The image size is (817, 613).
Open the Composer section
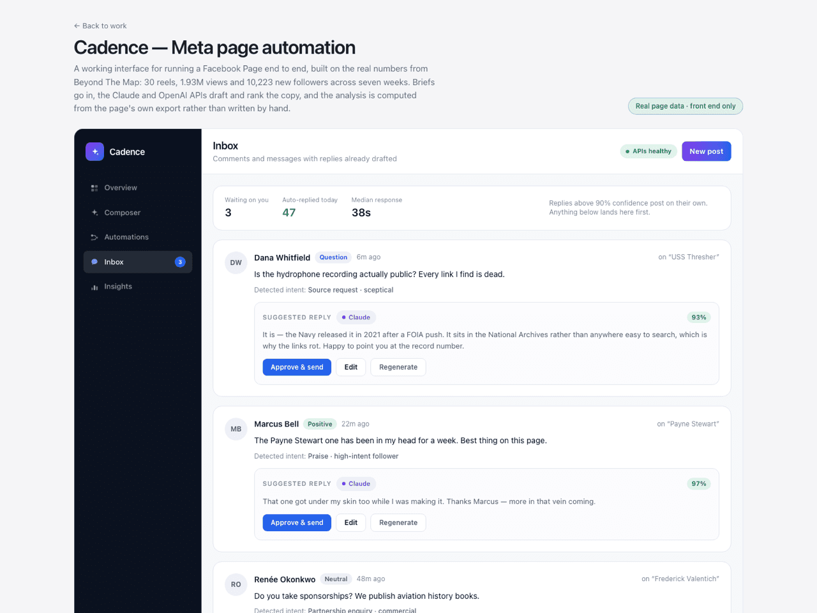138,213
